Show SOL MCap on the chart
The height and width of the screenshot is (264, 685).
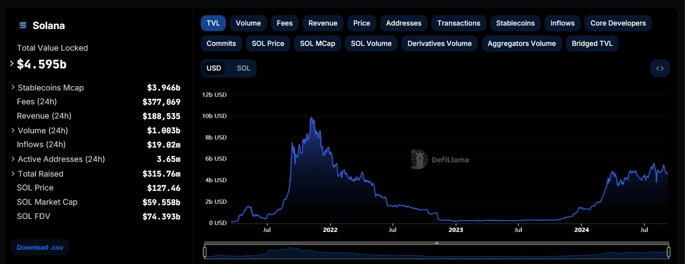tap(317, 44)
